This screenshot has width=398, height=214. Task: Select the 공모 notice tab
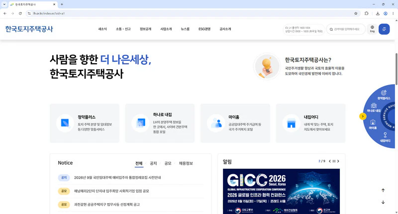point(168,163)
